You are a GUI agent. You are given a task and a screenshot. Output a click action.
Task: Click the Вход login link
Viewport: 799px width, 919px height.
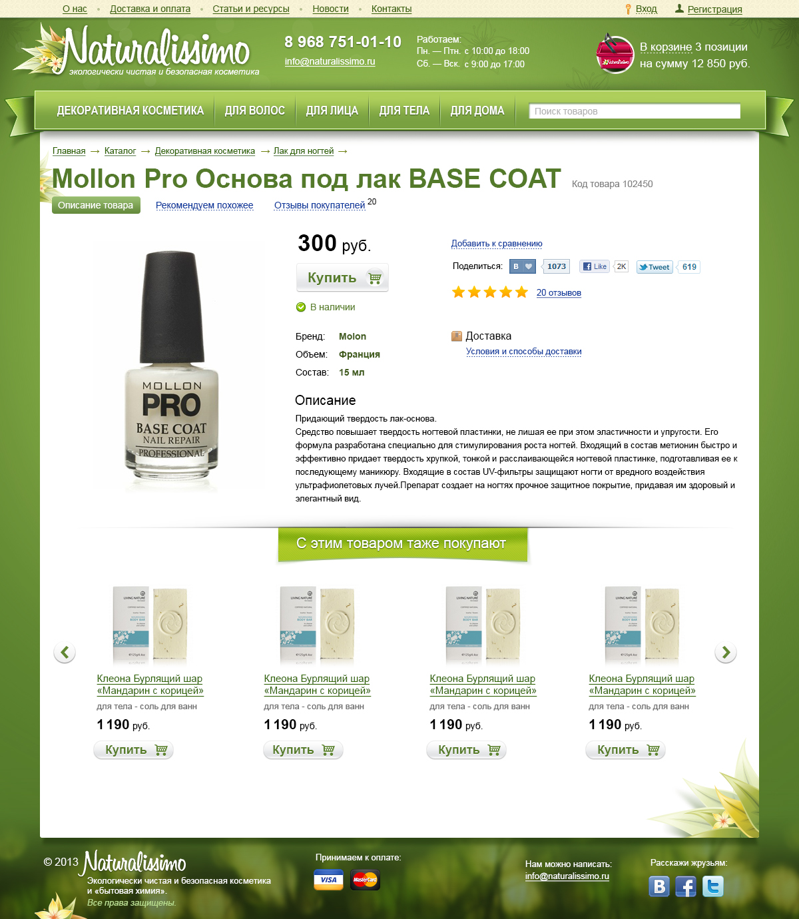pos(647,9)
